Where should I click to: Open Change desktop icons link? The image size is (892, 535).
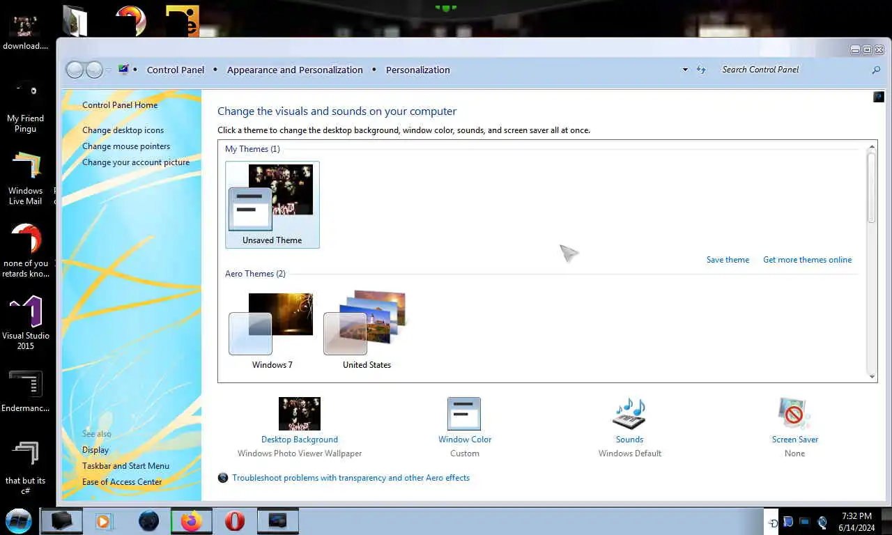[x=123, y=130]
